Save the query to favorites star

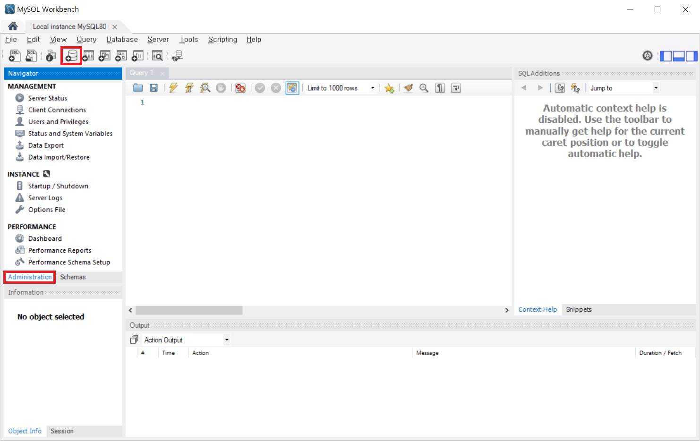(389, 88)
